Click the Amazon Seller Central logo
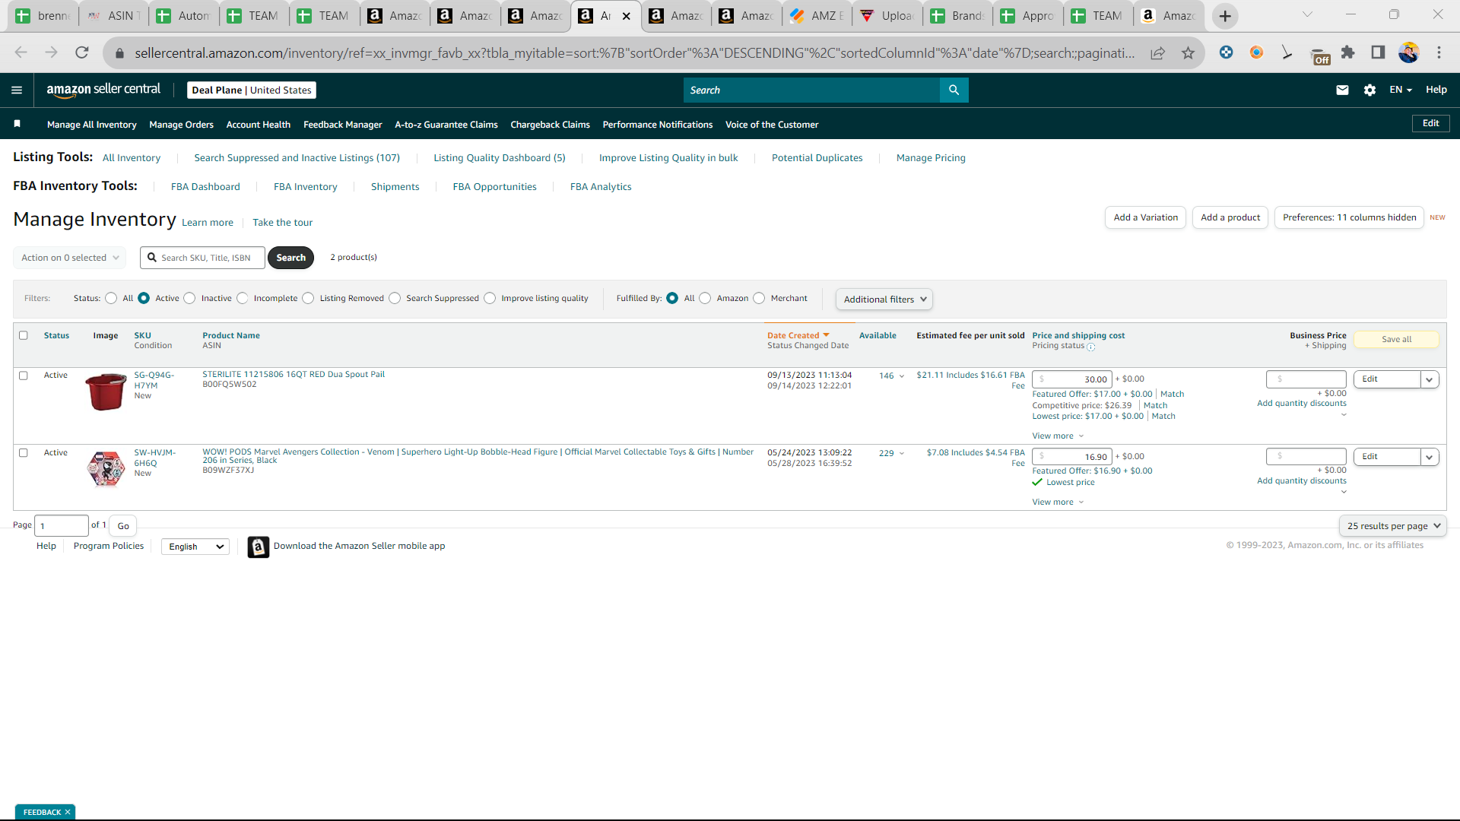The width and height of the screenshot is (1460, 821). (103, 90)
